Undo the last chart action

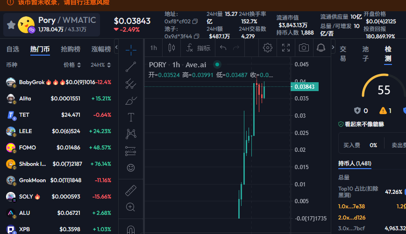click(x=223, y=48)
